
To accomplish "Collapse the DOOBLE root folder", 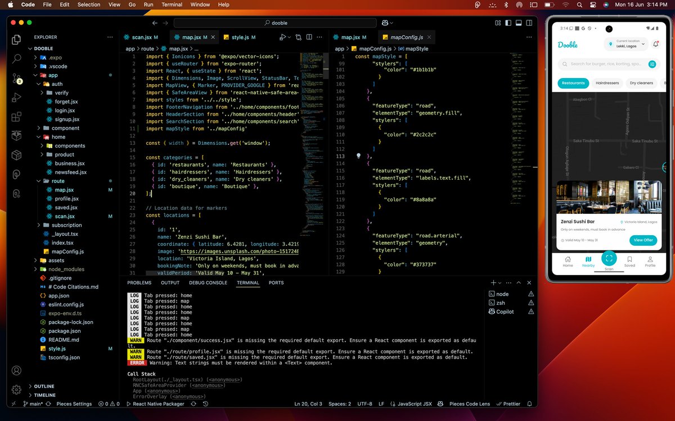I will (x=30, y=48).
